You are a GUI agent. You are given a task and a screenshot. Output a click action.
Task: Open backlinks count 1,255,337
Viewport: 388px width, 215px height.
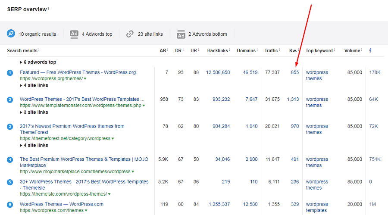[219, 204]
